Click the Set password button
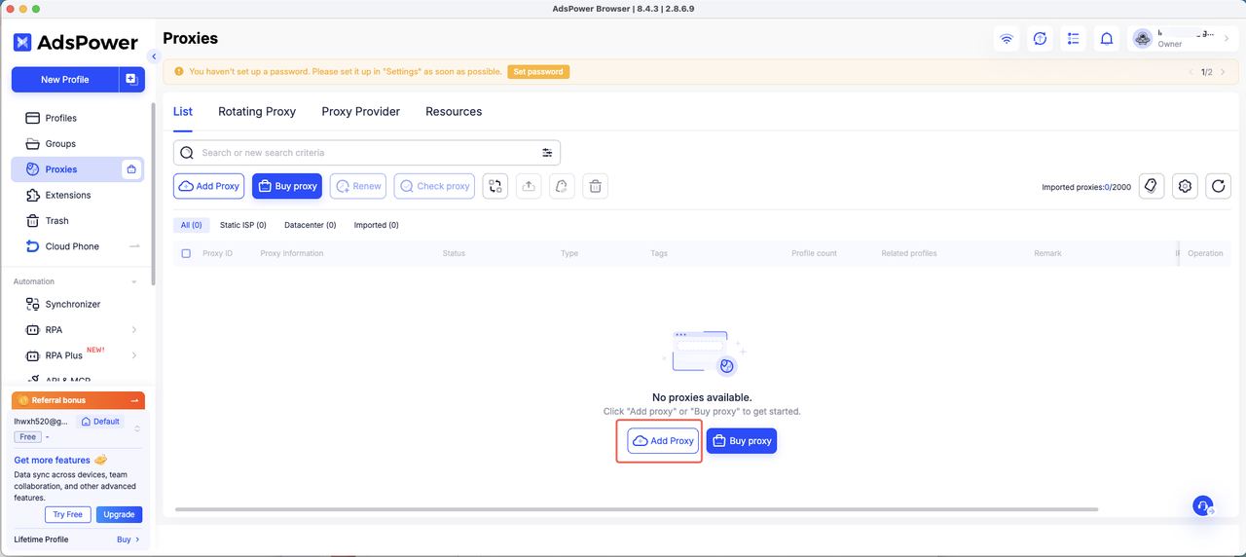 click(x=538, y=72)
